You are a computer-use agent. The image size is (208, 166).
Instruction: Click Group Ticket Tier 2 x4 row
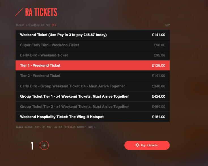(93, 107)
